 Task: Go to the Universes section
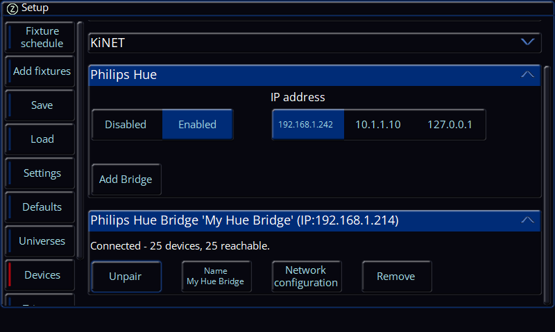coord(40,241)
